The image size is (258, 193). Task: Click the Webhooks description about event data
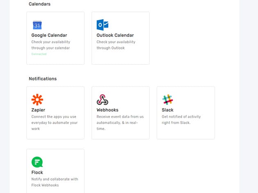click(120, 122)
